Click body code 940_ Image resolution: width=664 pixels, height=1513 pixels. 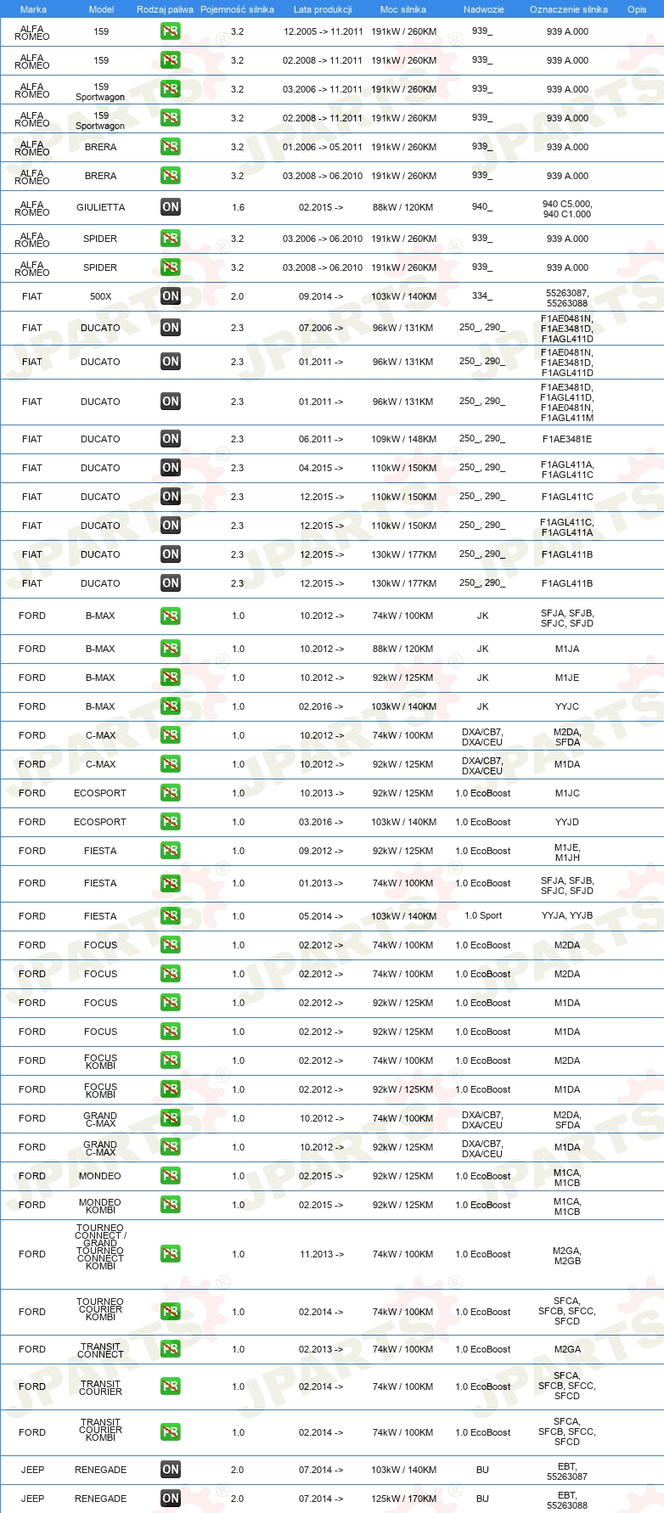pyautogui.click(x=482, y=206)
